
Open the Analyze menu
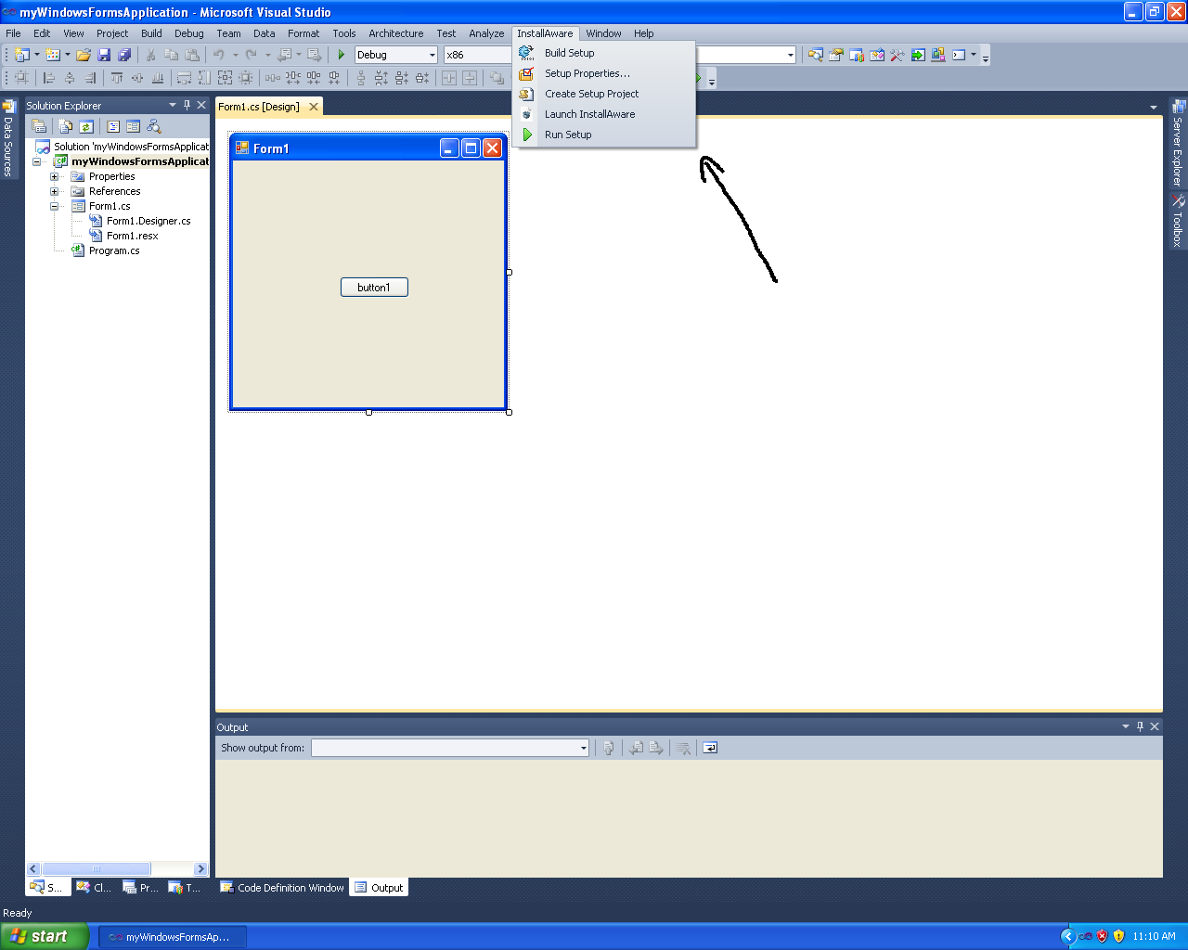[486, 33]
